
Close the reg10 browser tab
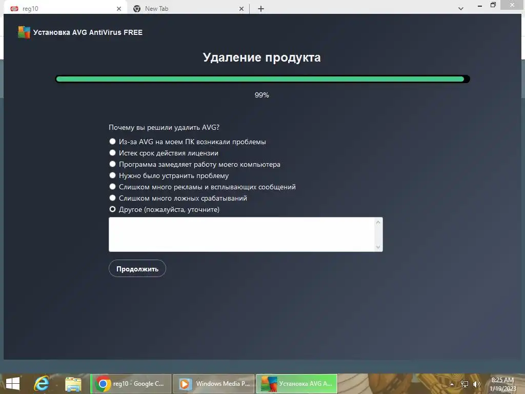pos(119,9)
